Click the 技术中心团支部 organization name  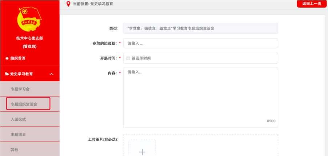click(29, 38)
